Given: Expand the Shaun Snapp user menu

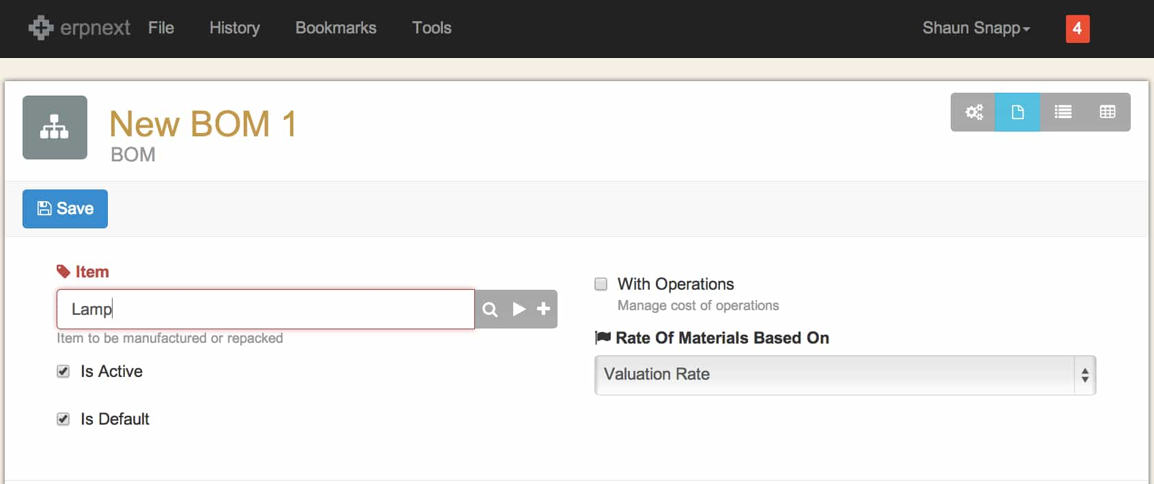Looking at the screenshot, I should tap(976, 28).
